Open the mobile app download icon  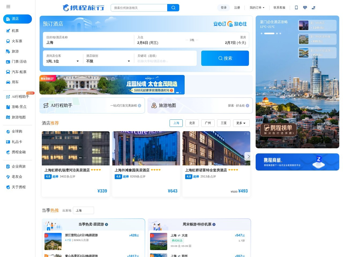tap(296, 8)
